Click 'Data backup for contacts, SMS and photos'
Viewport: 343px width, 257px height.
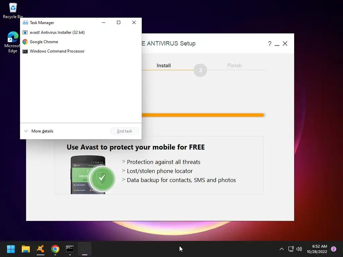[181, 180]
